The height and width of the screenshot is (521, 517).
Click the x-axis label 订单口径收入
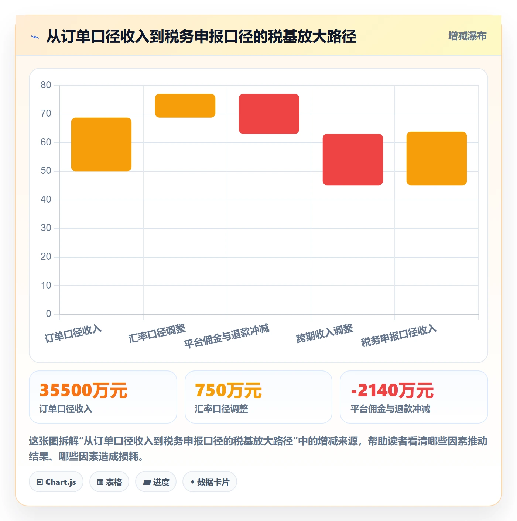73,334
